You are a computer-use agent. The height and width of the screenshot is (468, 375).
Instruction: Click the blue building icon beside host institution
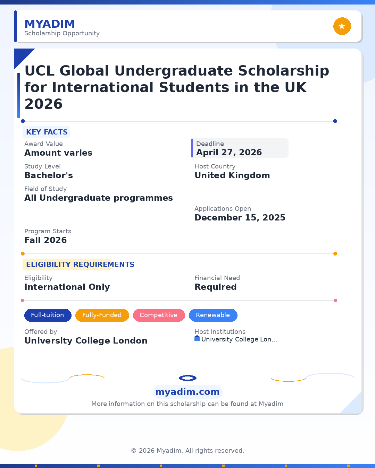(x=197, y=338)
